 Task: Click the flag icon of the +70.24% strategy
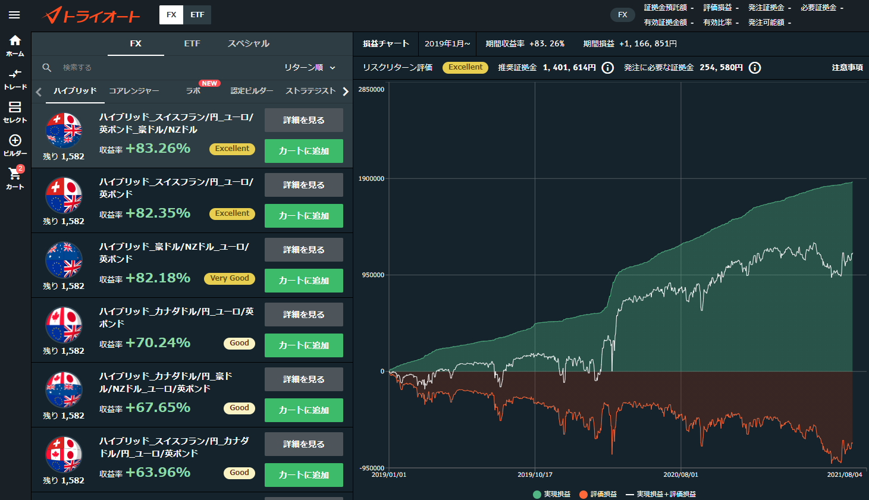pos(64,325)
